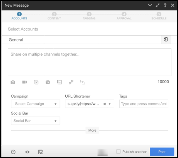Open the Select Campaign dropdown
This screenshot has width=178, height=158.
coord(35,104)
